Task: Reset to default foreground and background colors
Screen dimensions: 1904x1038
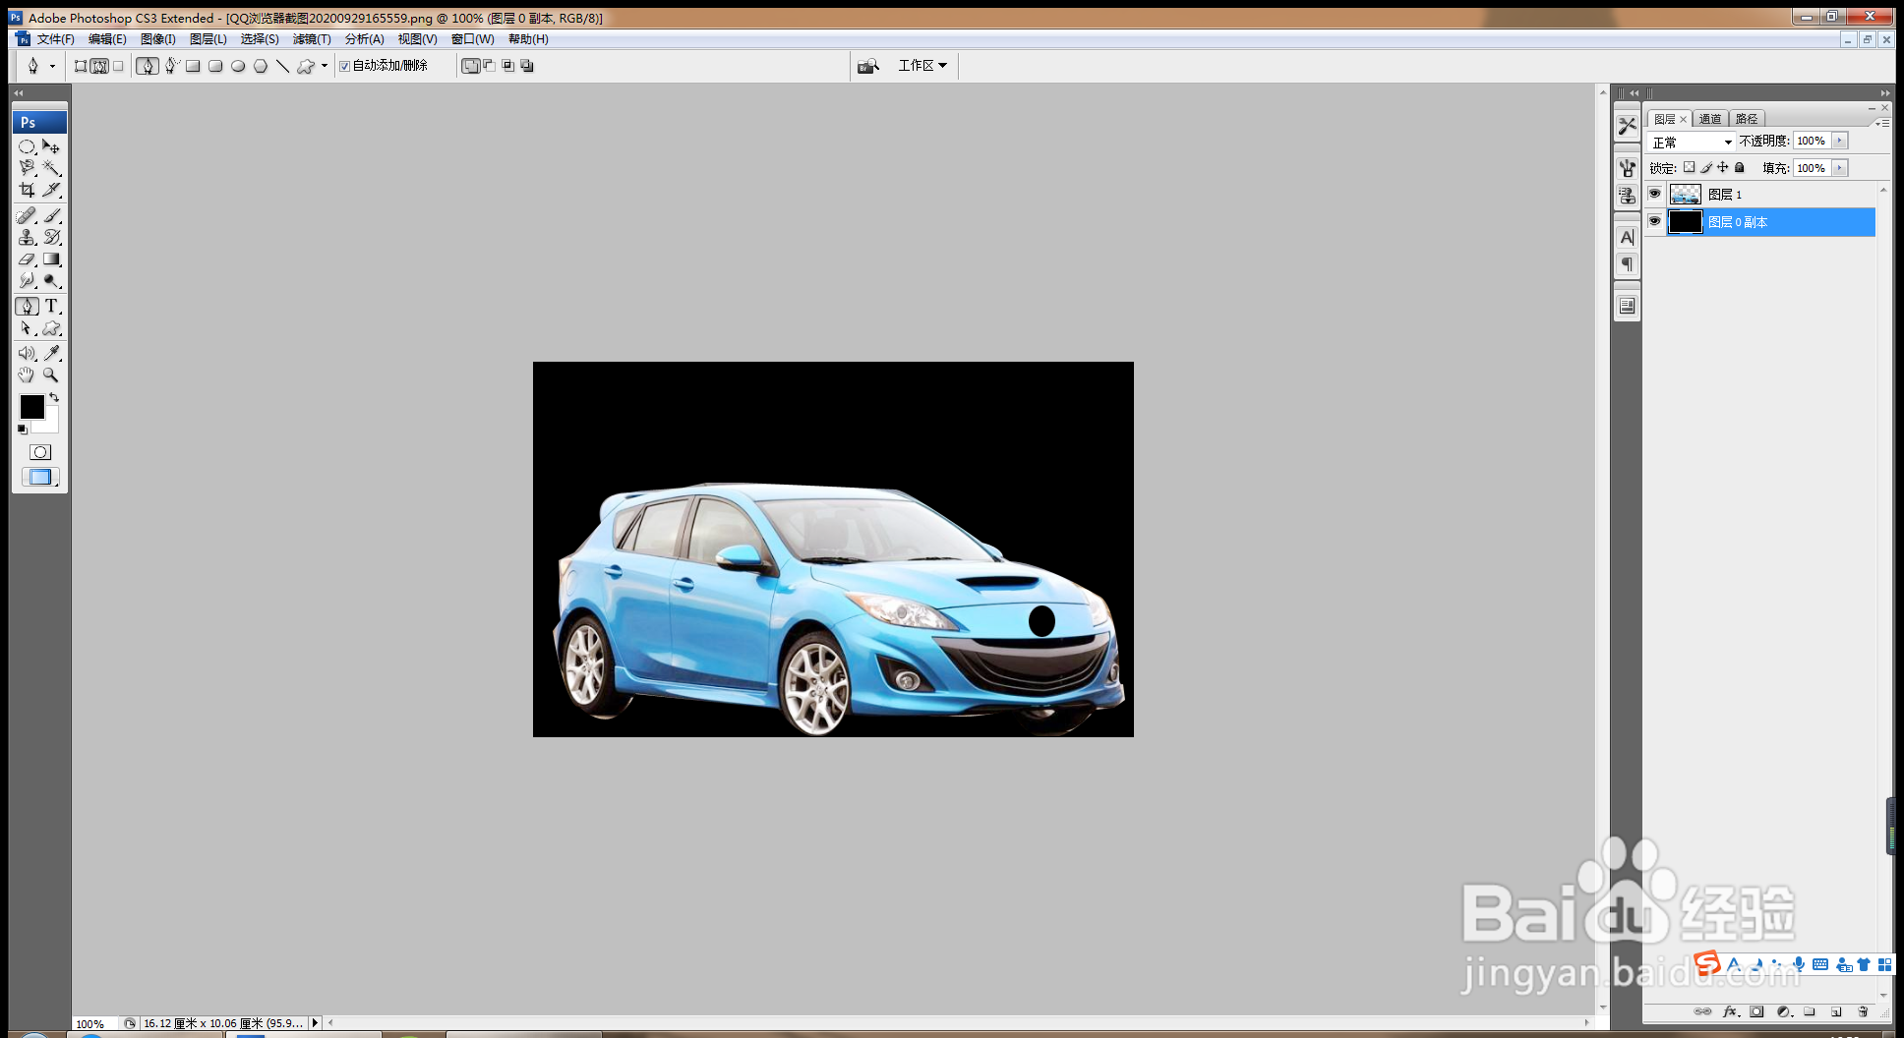Action: (x=23, y=430)
